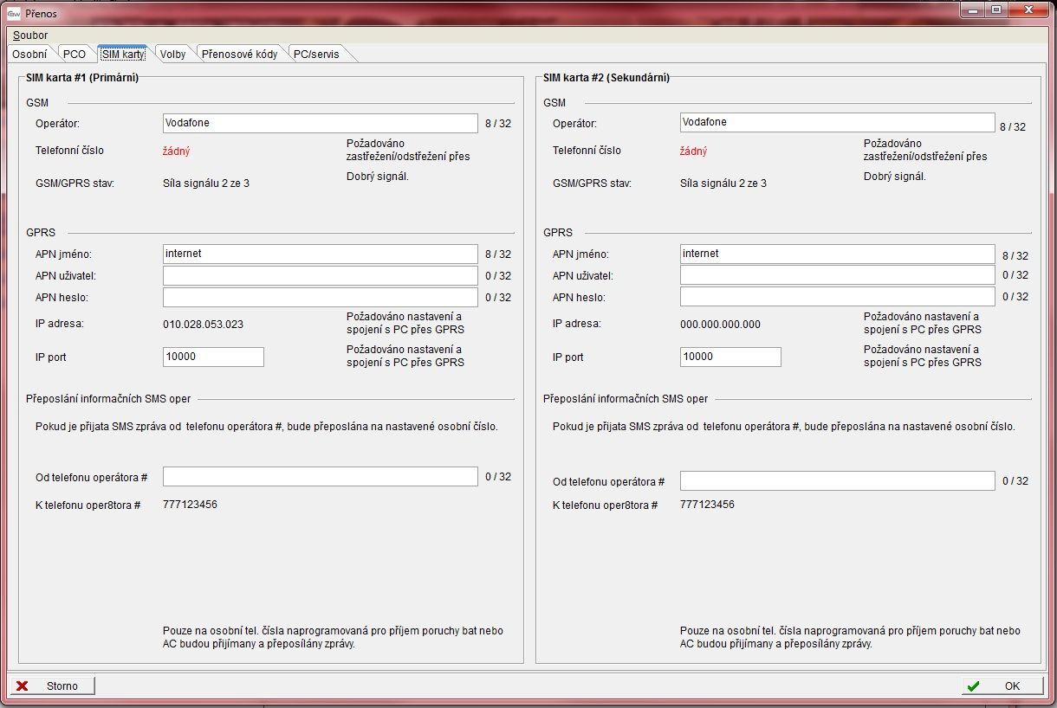Select the Přenosové kódy tab
The image size is (1057, 708).
[239, 54]
